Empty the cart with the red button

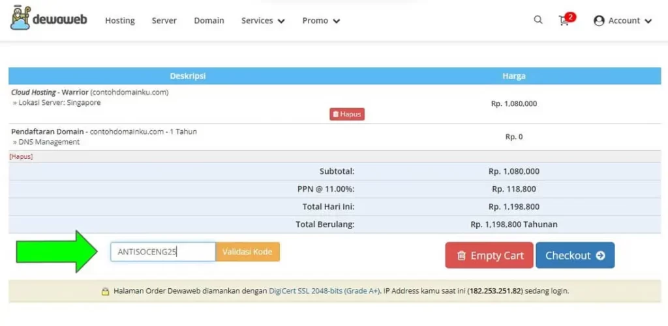point(489,256)
